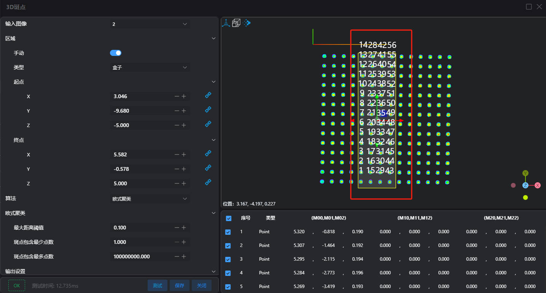
Task: Increase 最大距离阈值 with plus button
Action: (x=184, y=228)
